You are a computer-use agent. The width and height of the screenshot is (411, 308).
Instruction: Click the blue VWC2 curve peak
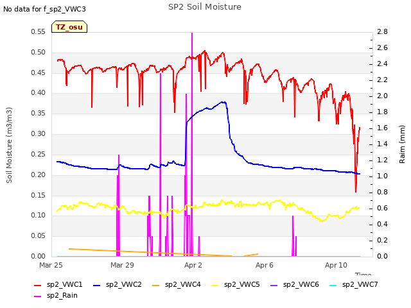click(223, 102)
